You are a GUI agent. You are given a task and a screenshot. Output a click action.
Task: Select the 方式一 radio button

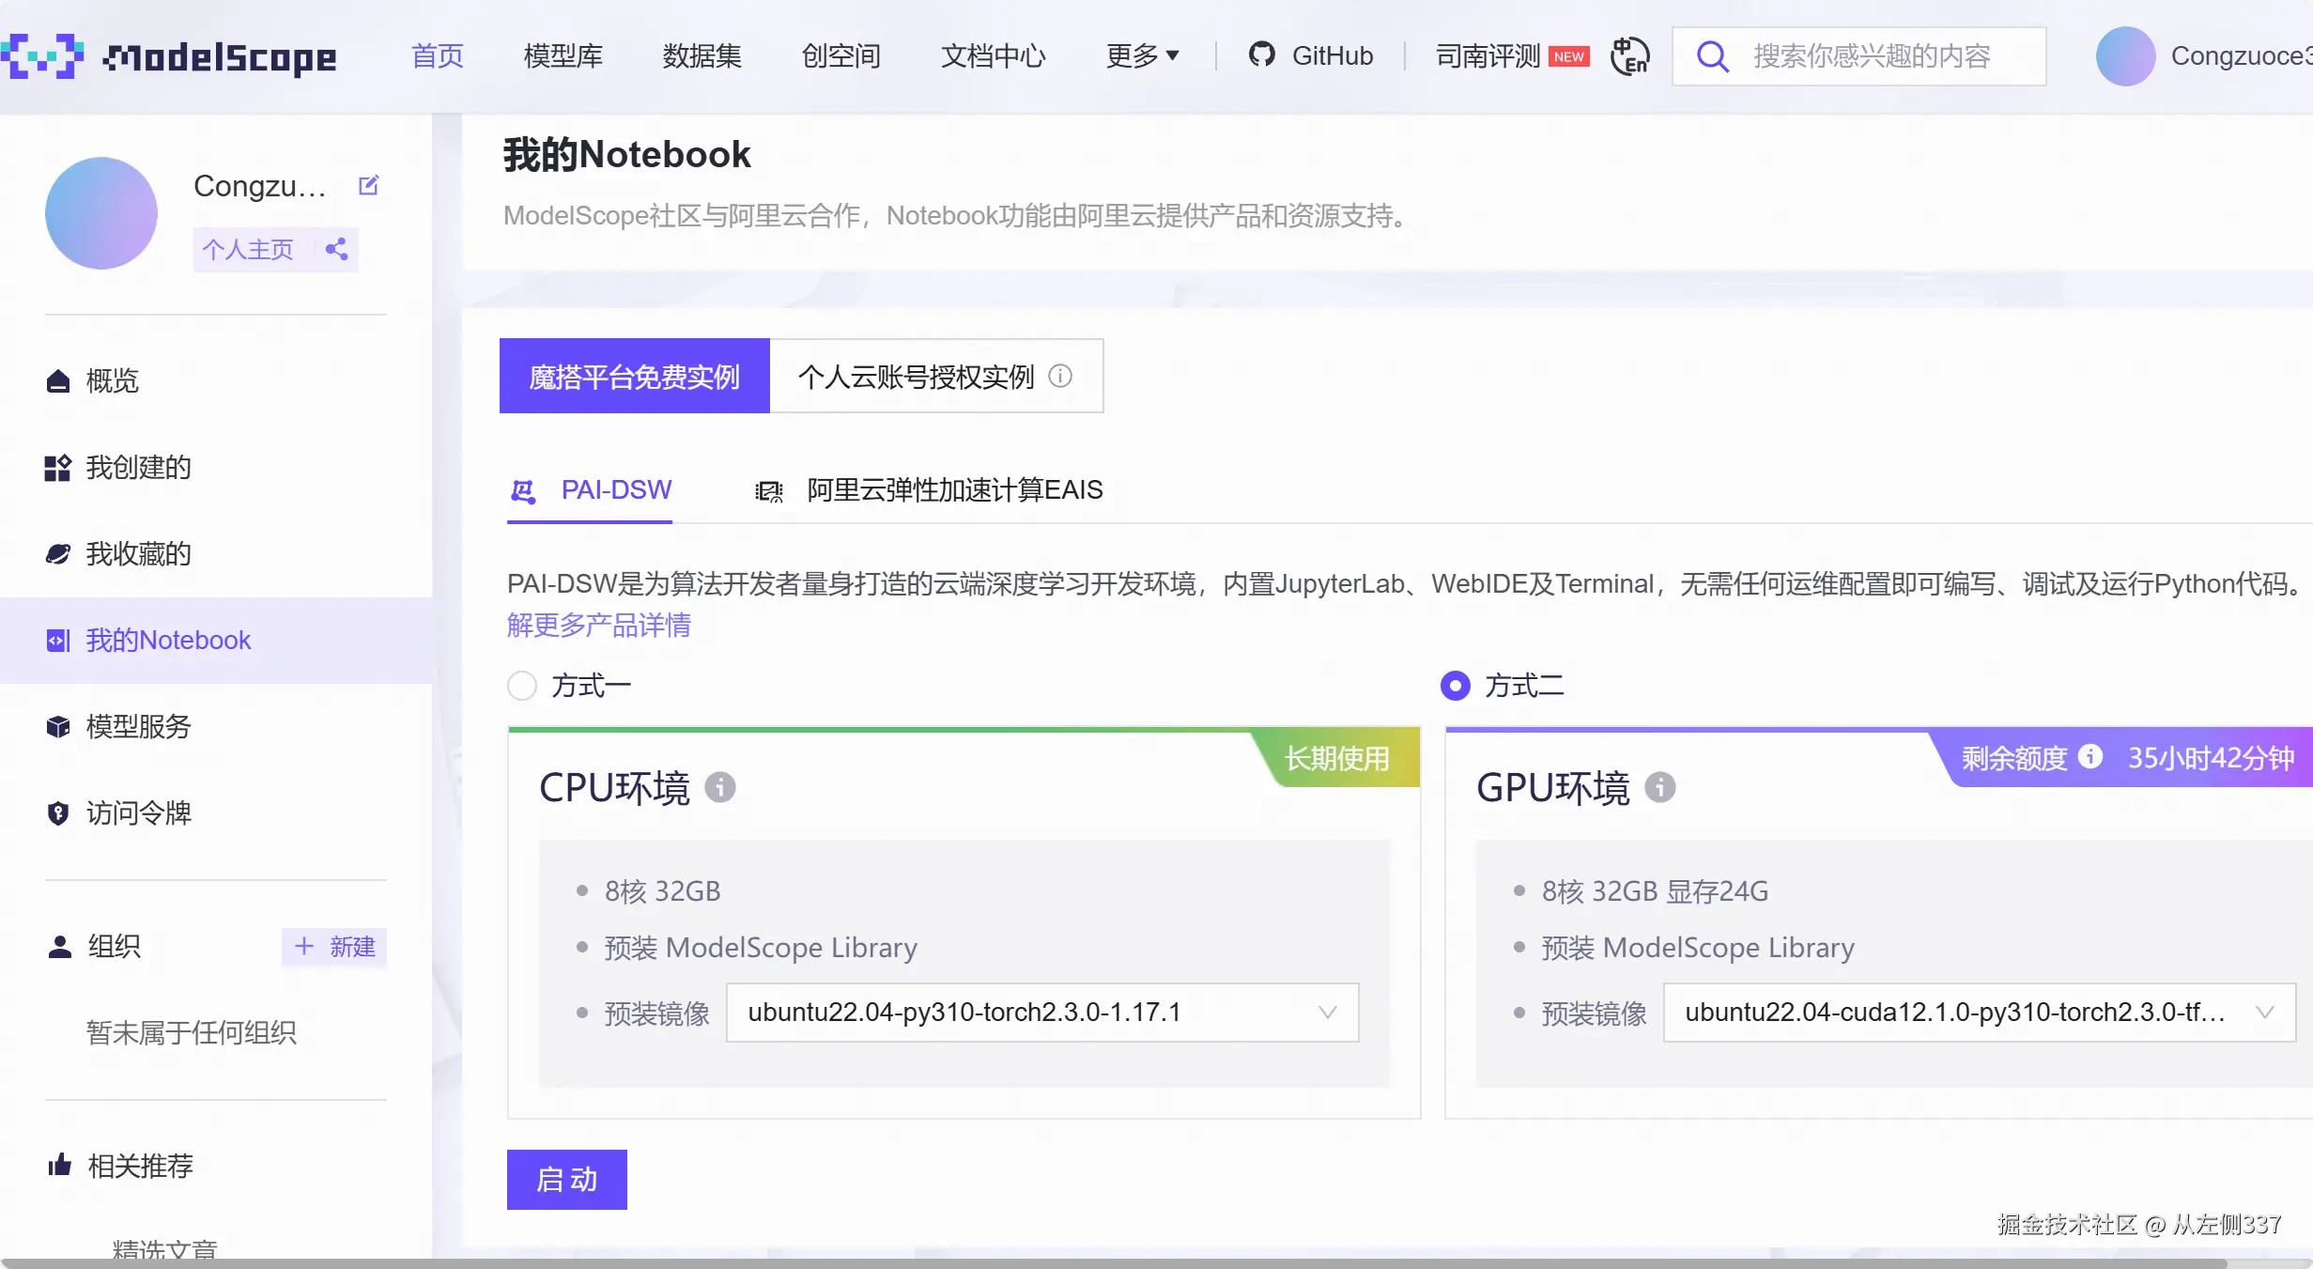pos(522,686)
